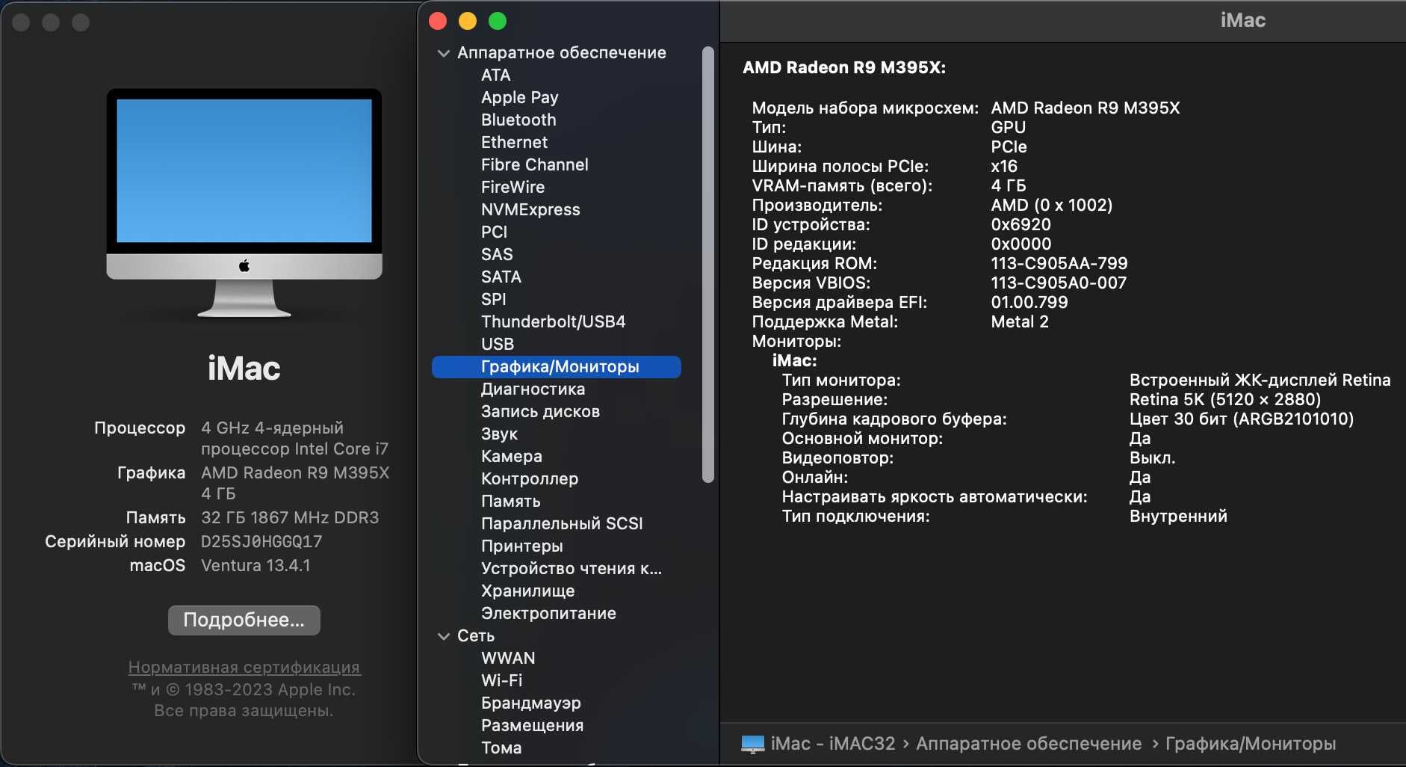
Task: Click Графика/Мониторы in the path bar
Action: pos(1251,744)
